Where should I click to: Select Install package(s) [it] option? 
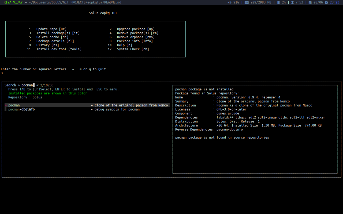pyautogui.click(x=58, y=33)
